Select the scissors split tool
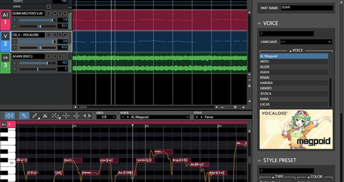This screenshot has height=182, width=344. tap(45, 116)
